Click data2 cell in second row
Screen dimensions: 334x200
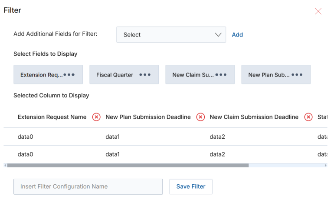217,154
